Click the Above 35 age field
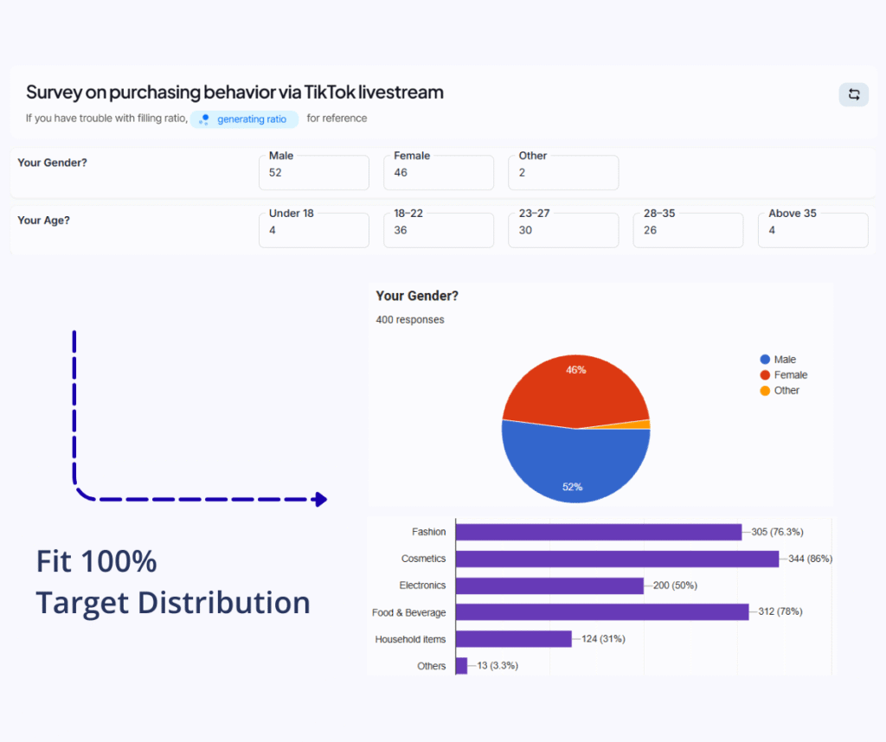Screen dimensions: 886x742 pyautogui.click(x=812, y=230)
